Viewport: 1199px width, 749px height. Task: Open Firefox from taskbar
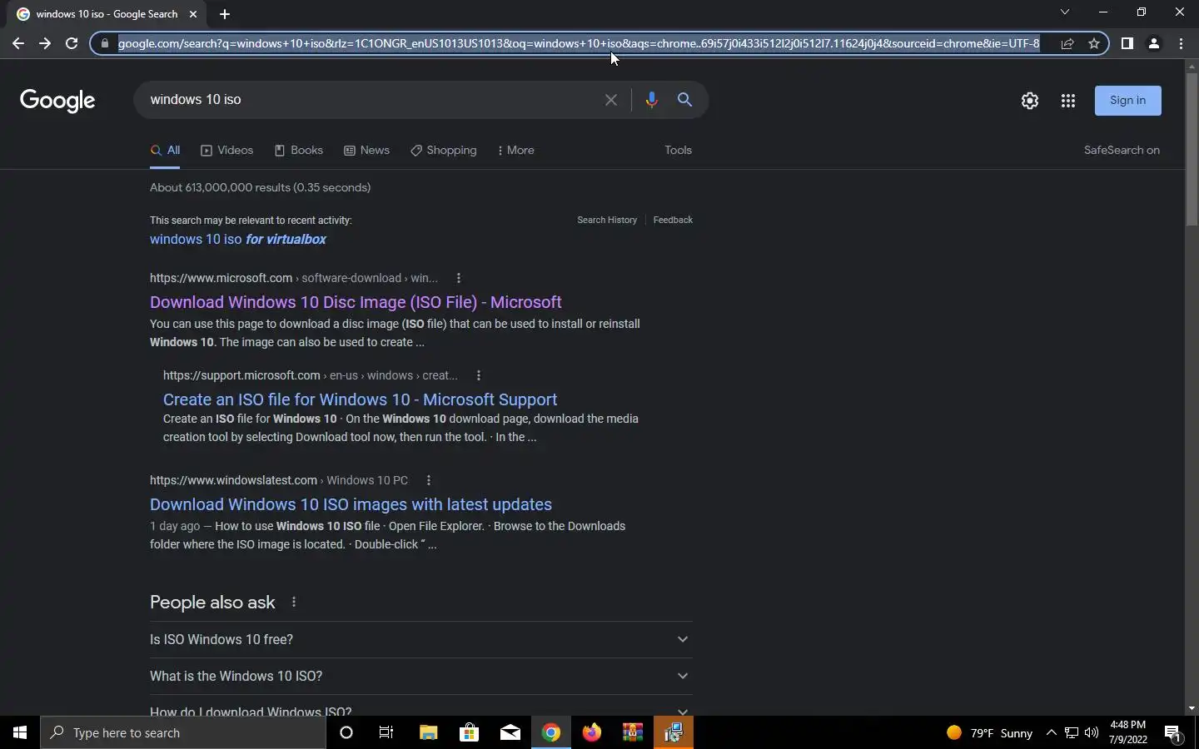click(592, 733)
